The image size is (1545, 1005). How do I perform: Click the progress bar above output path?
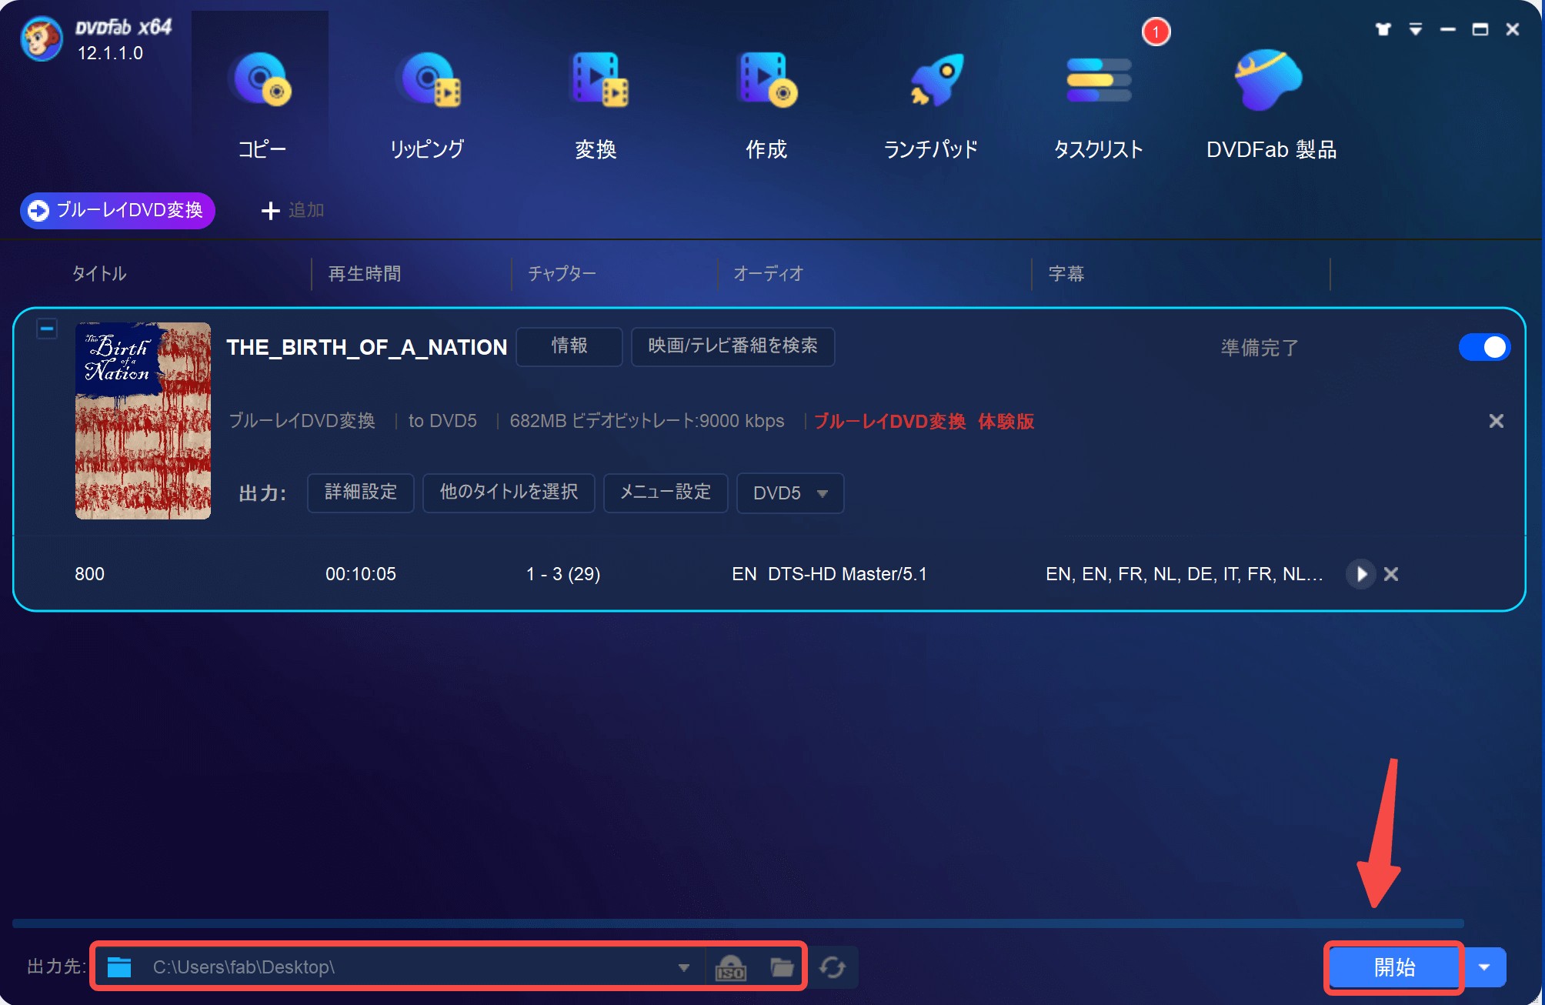[x=738, y=923]
